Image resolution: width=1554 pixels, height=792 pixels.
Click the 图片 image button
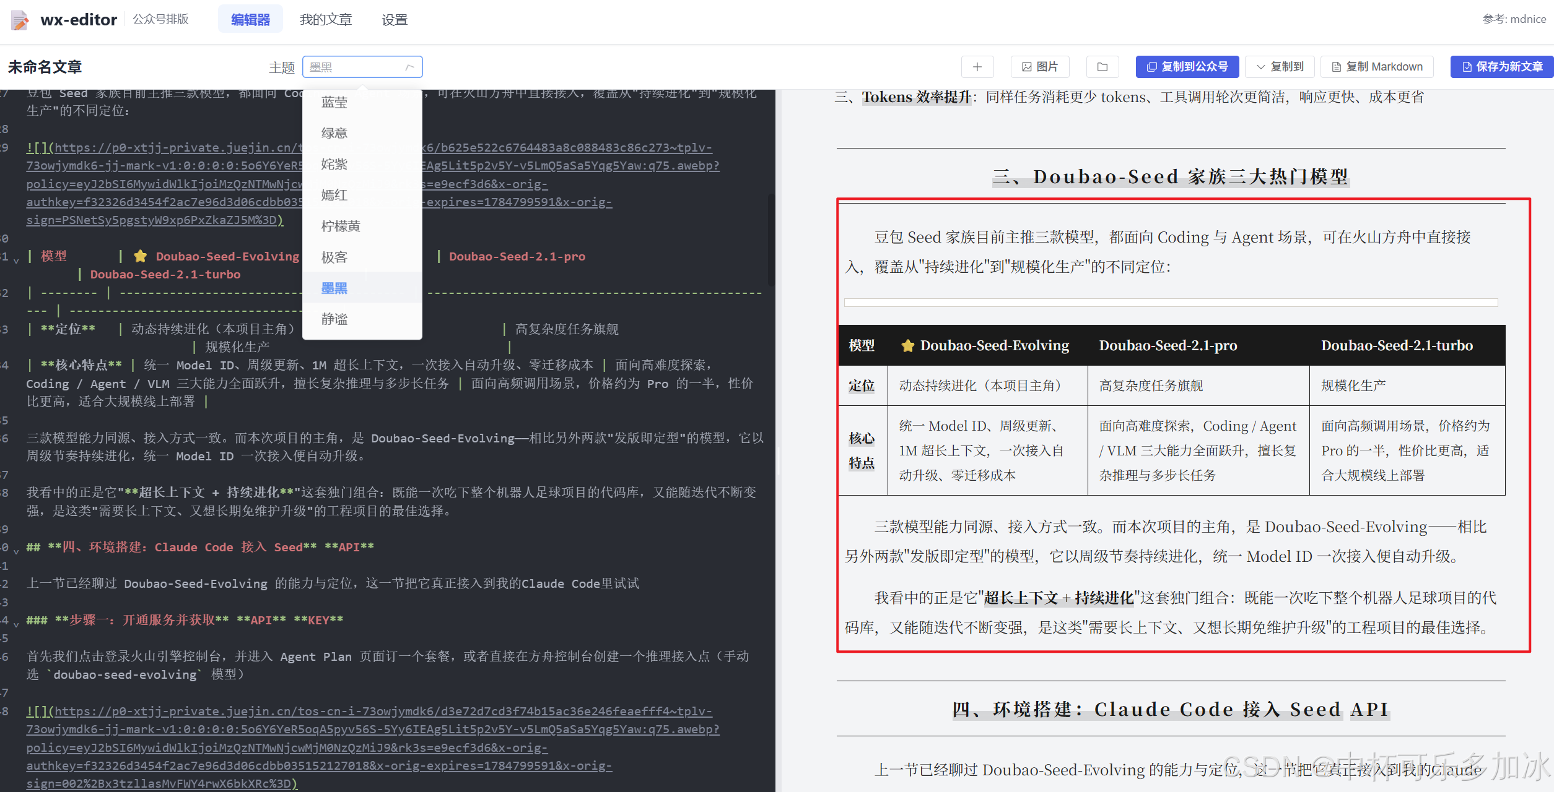(x=1040, y=67)
